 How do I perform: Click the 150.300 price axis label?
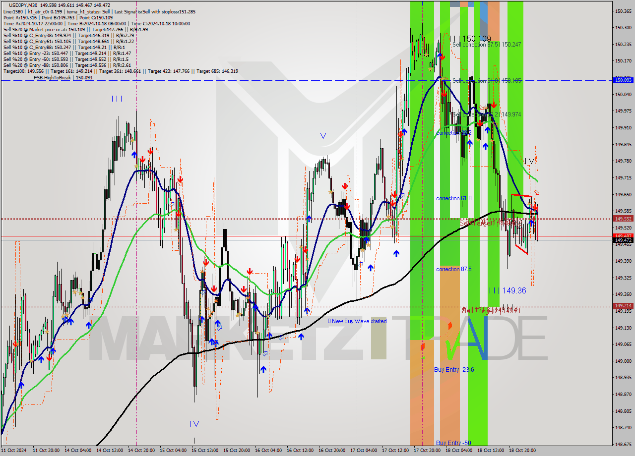point(623,28)
